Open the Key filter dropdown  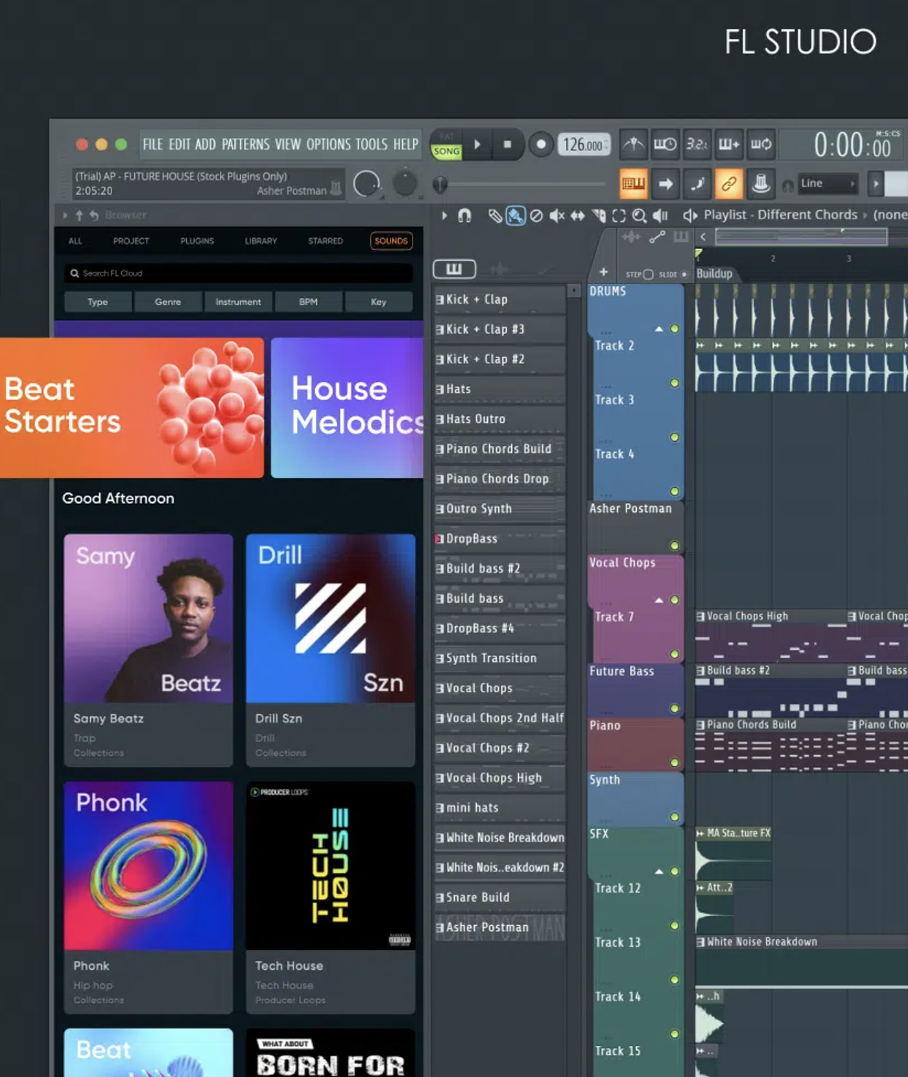tap(379, 302)
